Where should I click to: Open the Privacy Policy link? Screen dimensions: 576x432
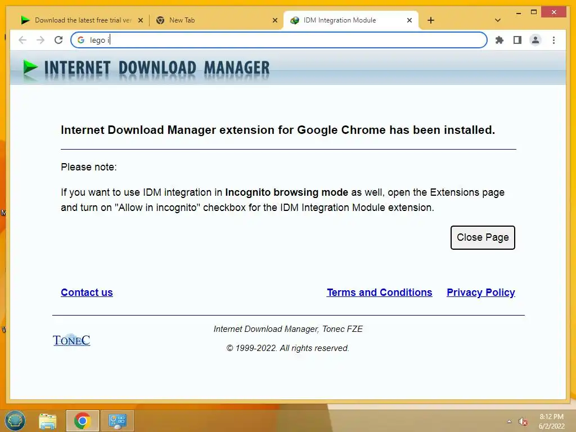pyautogui.click(x=481, y=292)
